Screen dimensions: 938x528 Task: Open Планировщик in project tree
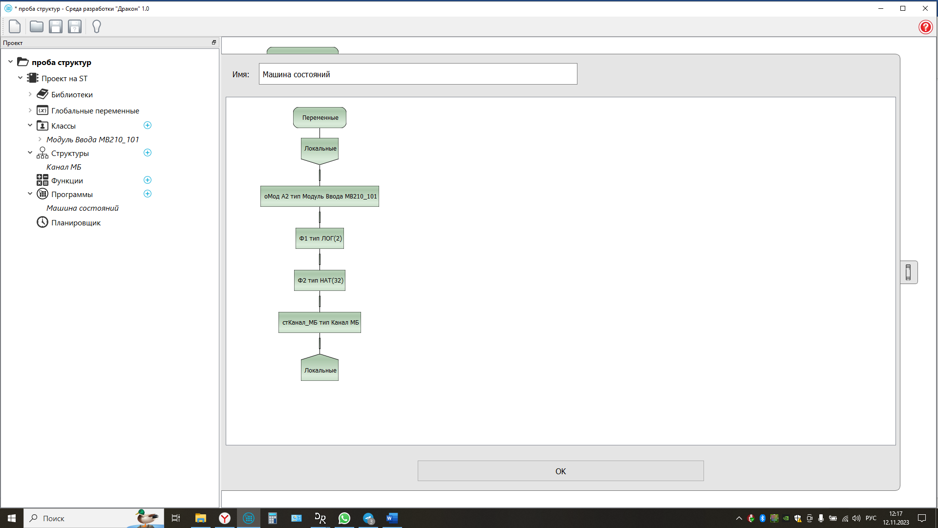[x=76, y=223]
